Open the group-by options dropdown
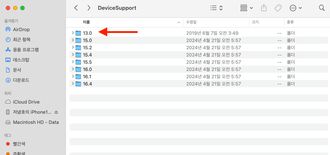This screenshot has height=155, width=330. (246, 8)
